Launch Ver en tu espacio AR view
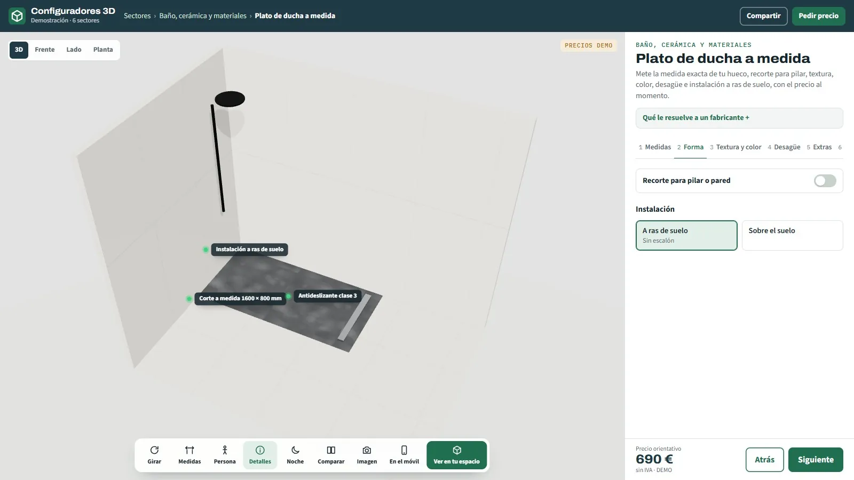 [x=456, y=455]
